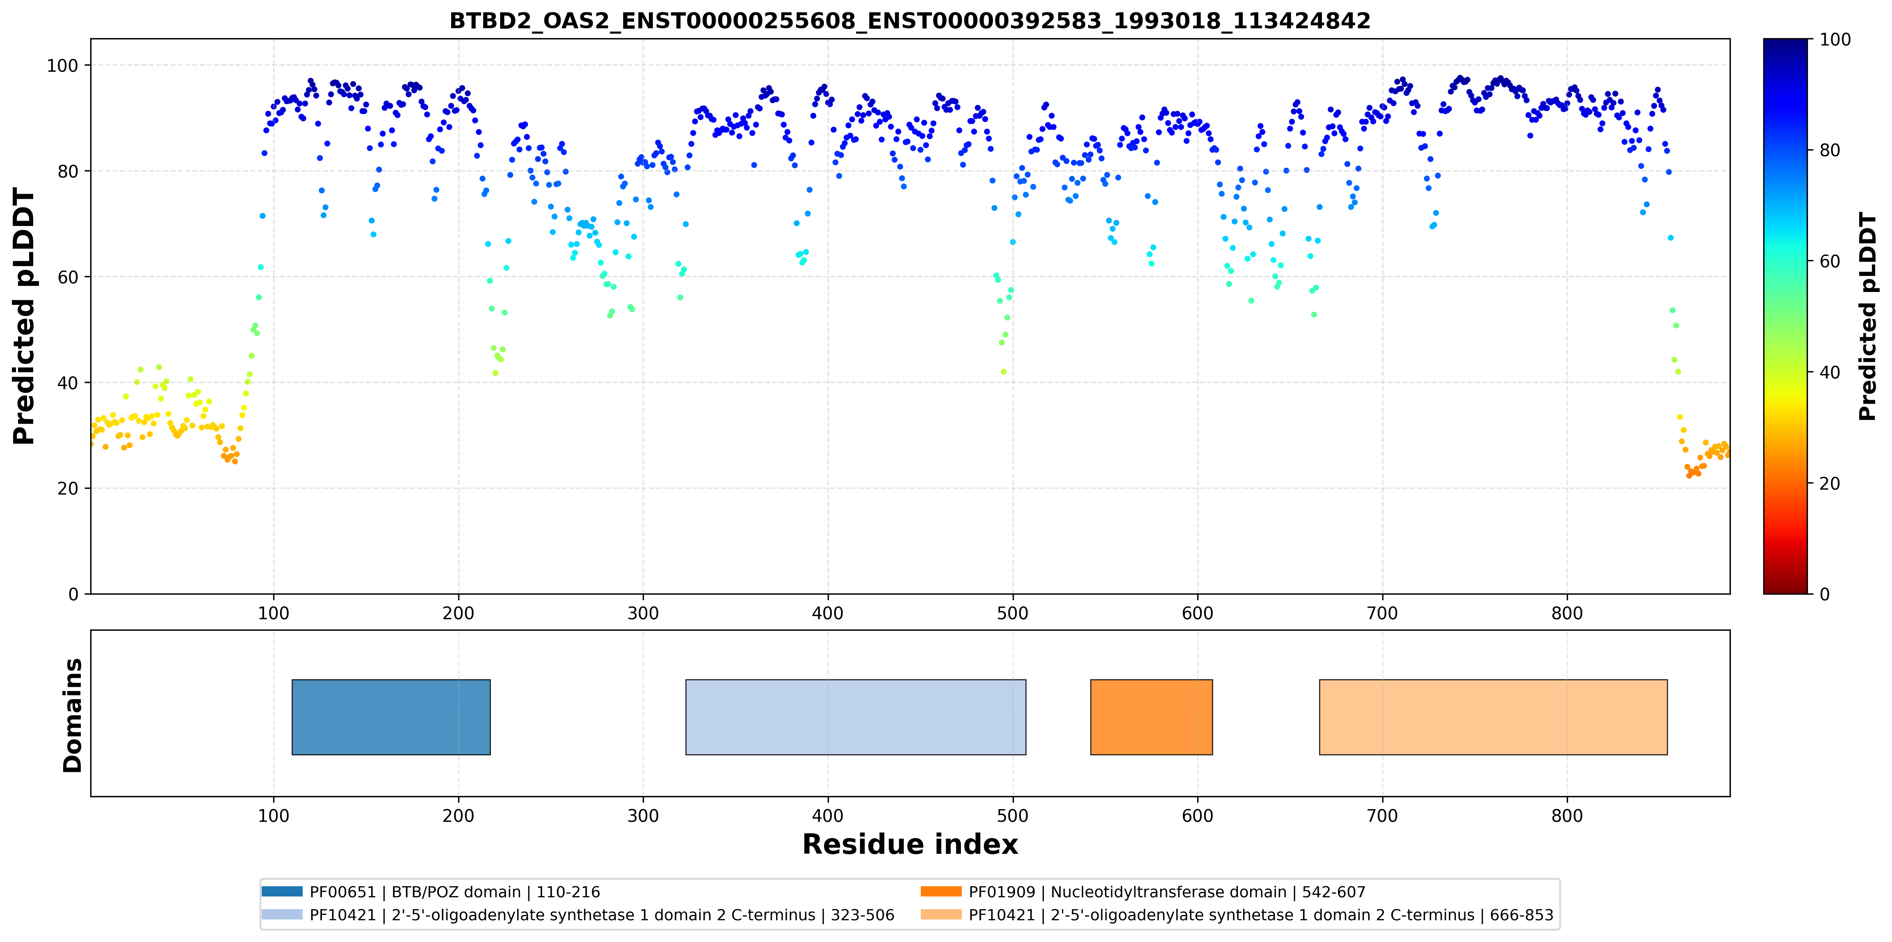Click the y-axis tick label 60
The height and width of the screenshot is (942, 1892).
pyautogui.click(x=68, y=277)
